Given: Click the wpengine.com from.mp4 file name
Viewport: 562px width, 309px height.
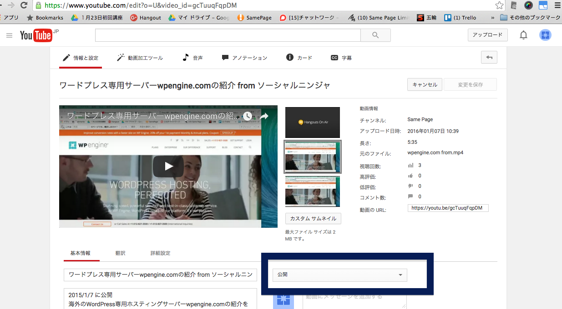Looking at the screenshot, I should pyautogui.click(x=435, y=153).
